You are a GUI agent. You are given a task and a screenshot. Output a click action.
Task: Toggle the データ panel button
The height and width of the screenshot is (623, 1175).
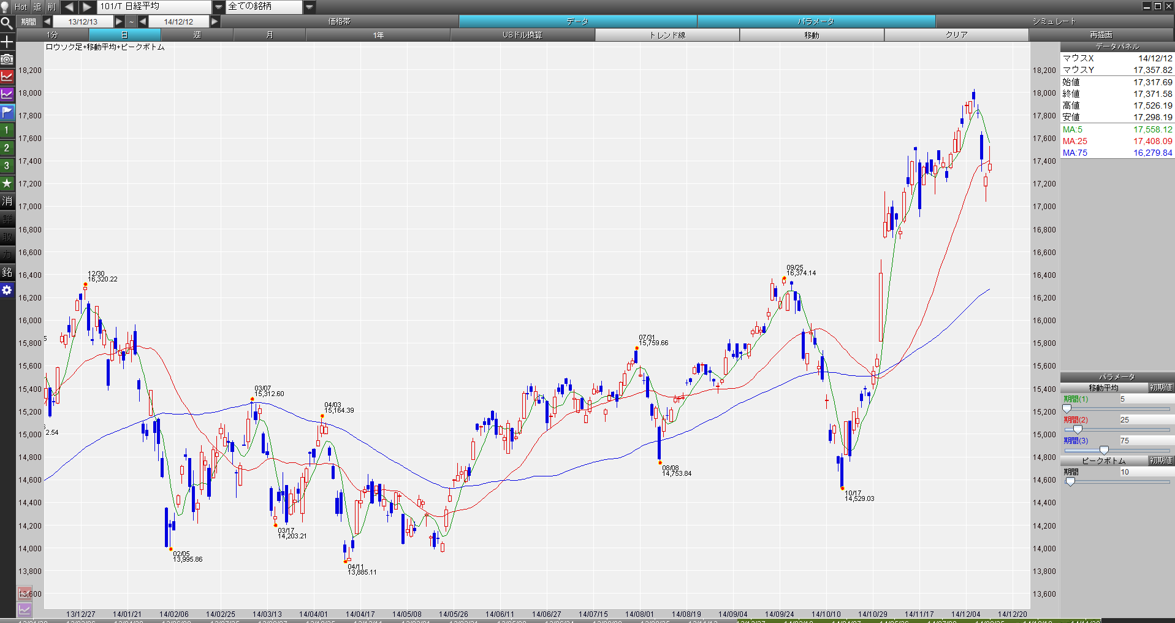pos(577,21)
